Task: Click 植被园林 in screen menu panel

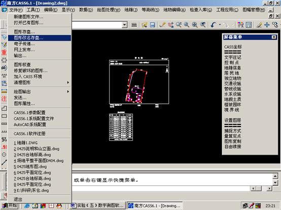Action: tap(233, 105)
